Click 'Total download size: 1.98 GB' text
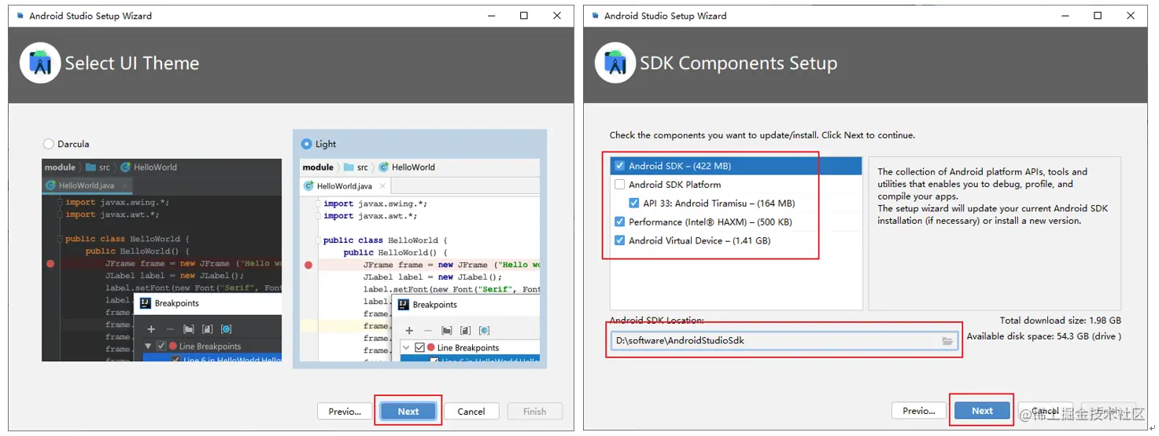The height and width of the screenshot is (436, 1159). 1060,321
